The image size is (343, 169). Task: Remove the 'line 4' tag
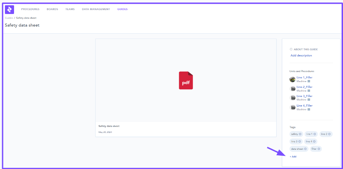(x=315, y=141)
